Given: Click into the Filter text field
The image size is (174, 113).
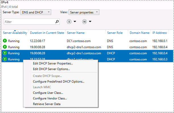Looking at the screenshot, I should [x=29, y=22].
